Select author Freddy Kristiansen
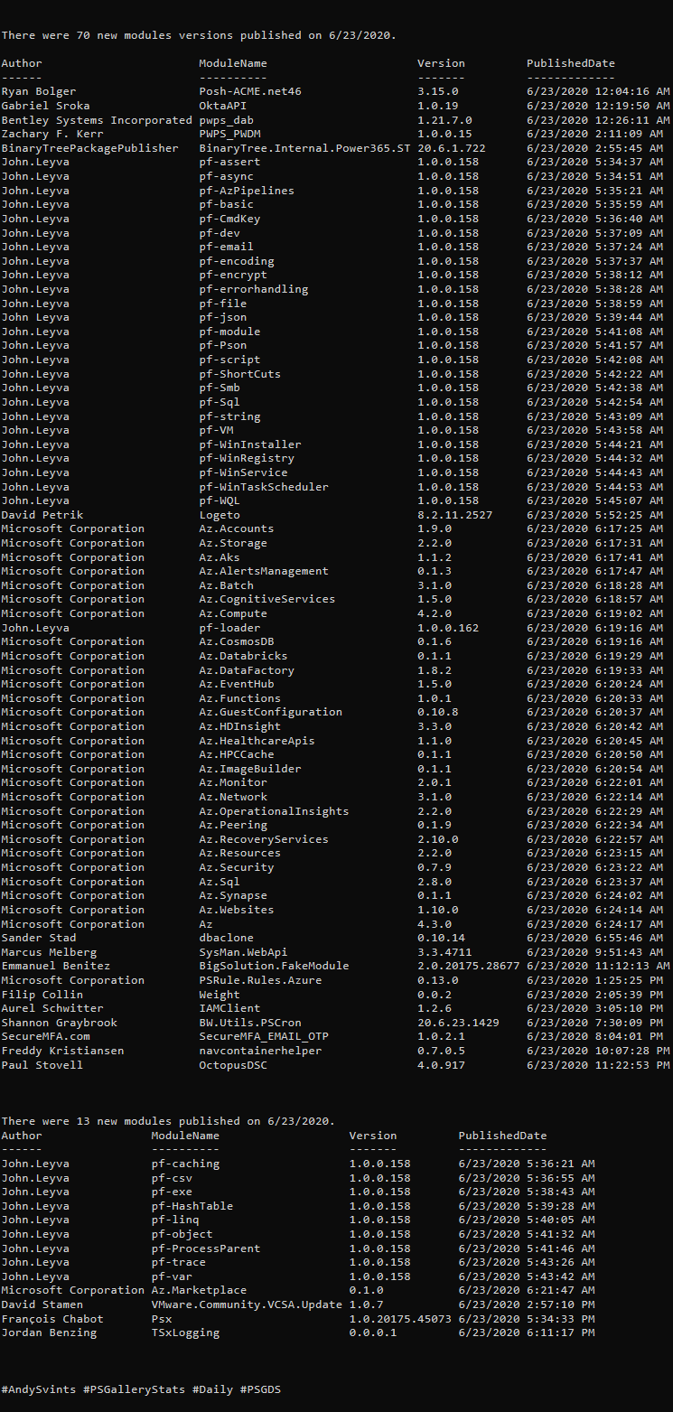This screenshot has width=673, height=1412. point(63,1051)
